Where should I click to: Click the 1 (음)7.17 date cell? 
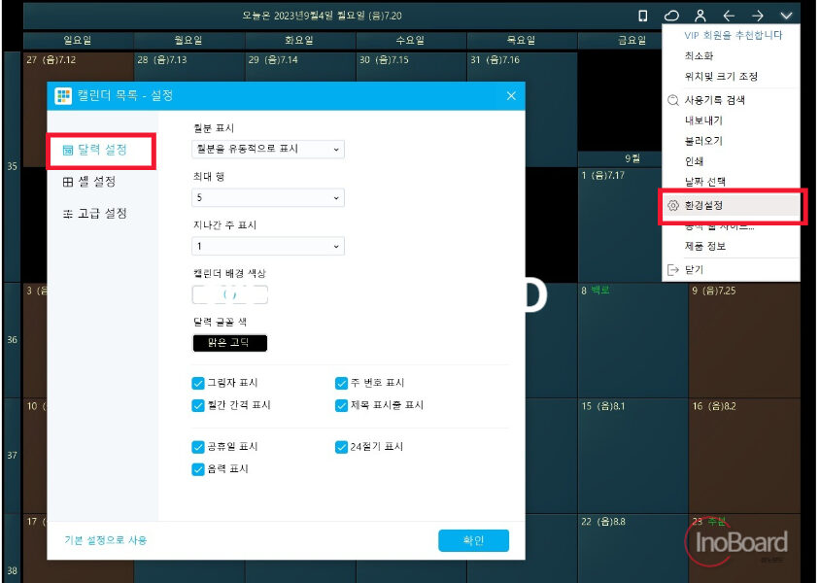coord(620,223)
